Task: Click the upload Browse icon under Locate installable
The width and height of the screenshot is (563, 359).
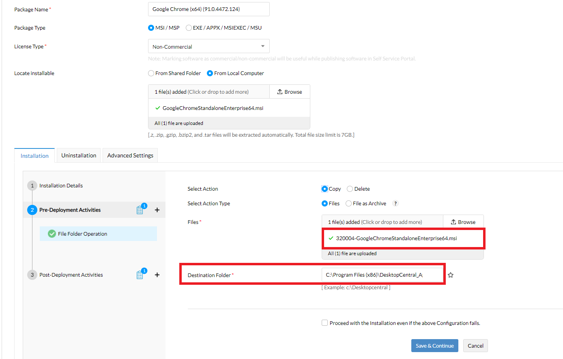Action: tap(280, 92)
